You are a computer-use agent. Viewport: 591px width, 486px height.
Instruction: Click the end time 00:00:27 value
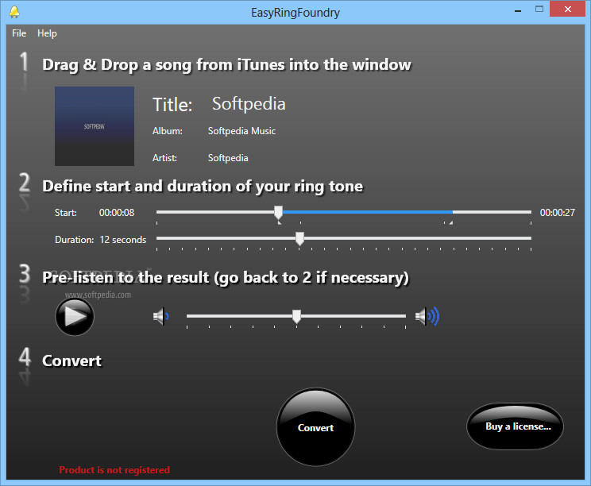pyautogui.click(x=558, y=213)
